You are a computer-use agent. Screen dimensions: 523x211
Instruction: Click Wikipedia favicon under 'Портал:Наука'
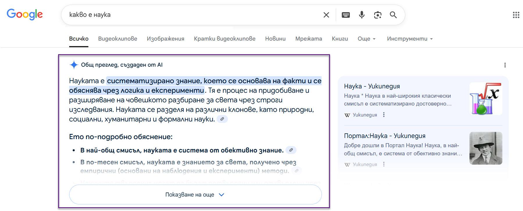pyautogui.click(x=347, y=165)
